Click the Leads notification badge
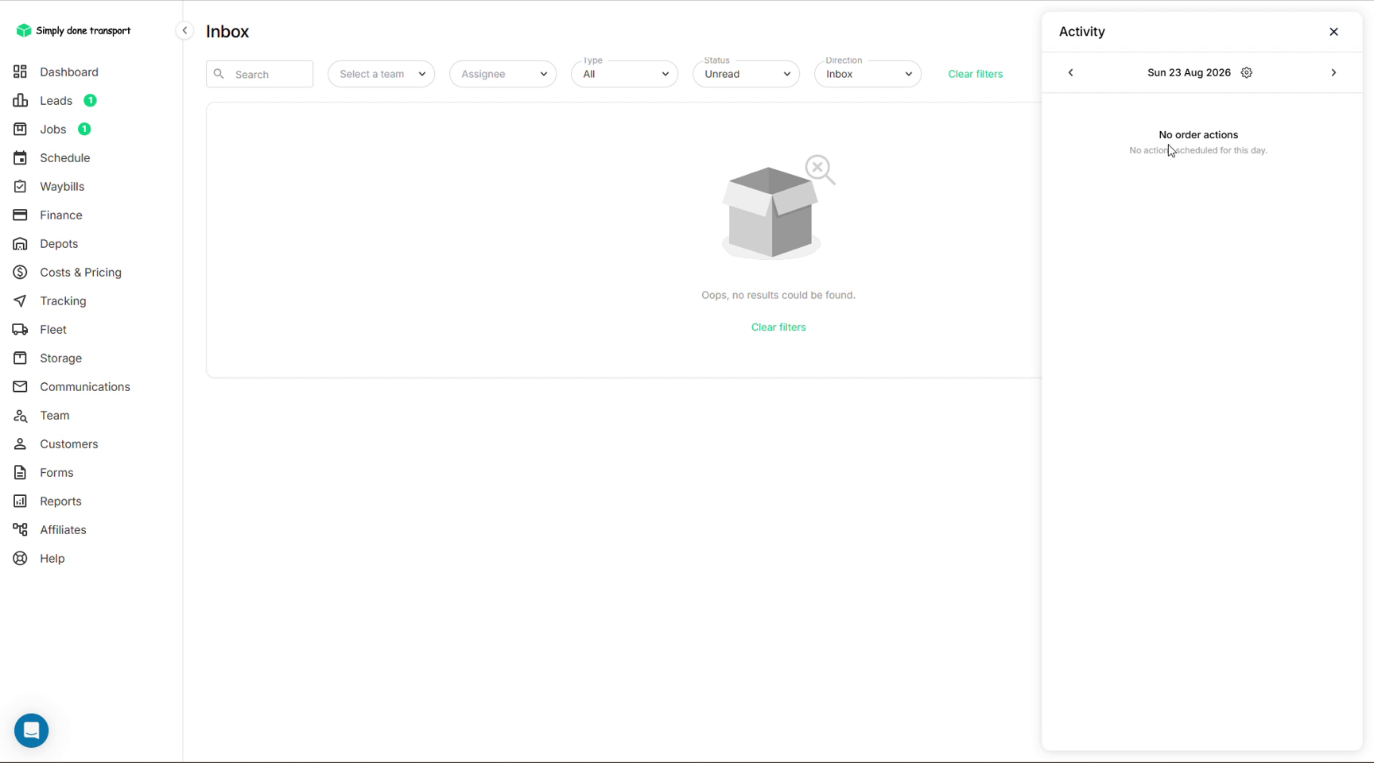 [91, 100]
